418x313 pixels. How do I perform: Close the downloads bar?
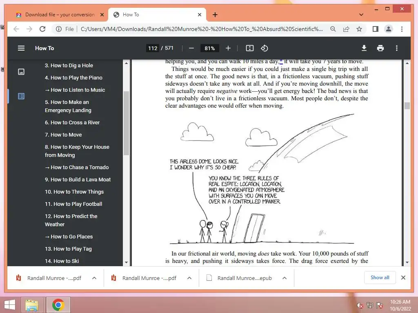point(403,278)
